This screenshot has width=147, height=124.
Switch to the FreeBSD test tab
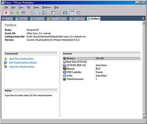pos(57,19)
